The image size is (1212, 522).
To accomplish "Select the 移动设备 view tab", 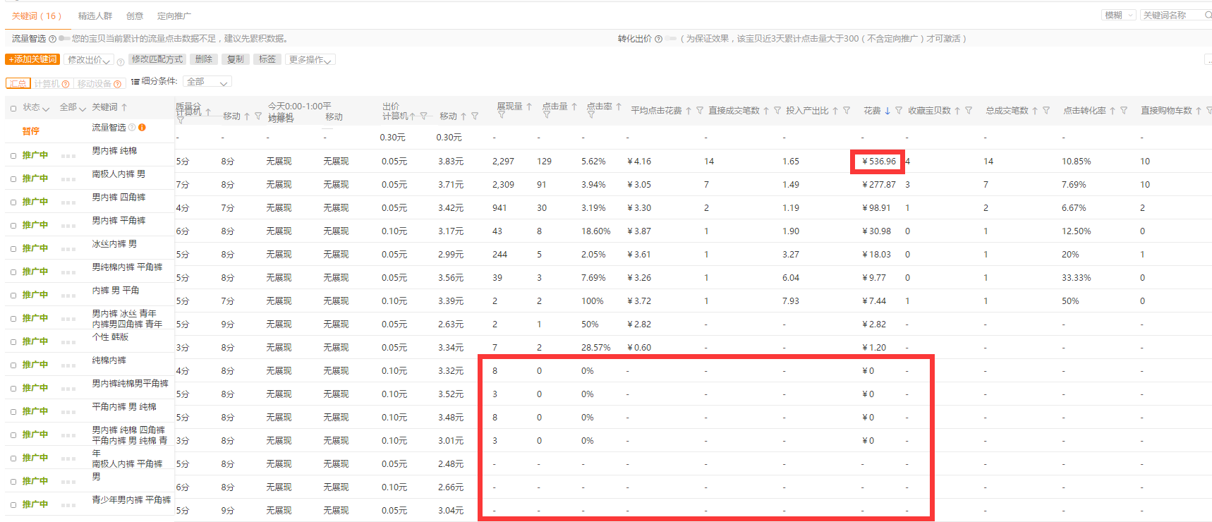I will coord(99,83).
